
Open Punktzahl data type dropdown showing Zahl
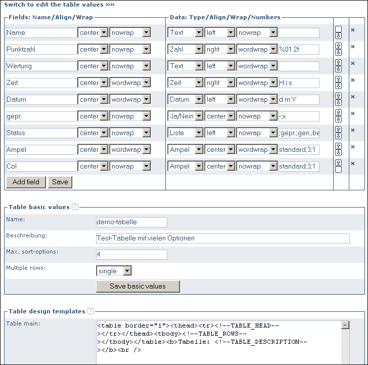(x=186, y=49)
